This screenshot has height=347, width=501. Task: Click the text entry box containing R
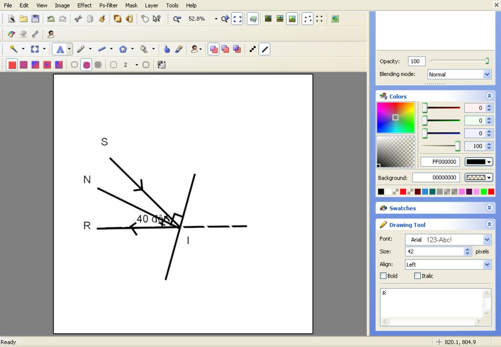[432, 302]
